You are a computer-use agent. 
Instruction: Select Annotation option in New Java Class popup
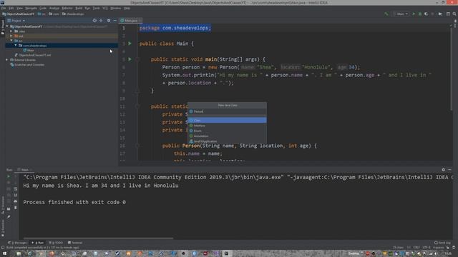pos(227,136)
